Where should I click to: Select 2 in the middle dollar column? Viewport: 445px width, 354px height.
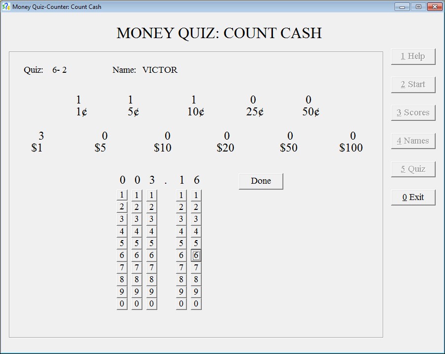(136, 207)
